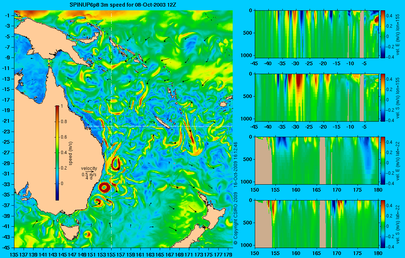The height and width of the screenshot is (258, 405).
Task: Click the colorbar beside the vel. E lon=155 plot
Action: (x=383, y=34)
